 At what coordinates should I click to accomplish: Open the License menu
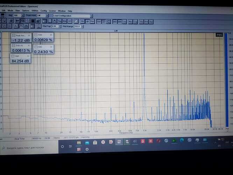click(52, 11)
